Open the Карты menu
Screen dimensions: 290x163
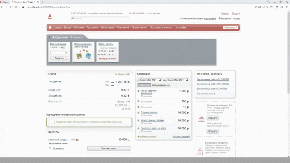point(67,27)
